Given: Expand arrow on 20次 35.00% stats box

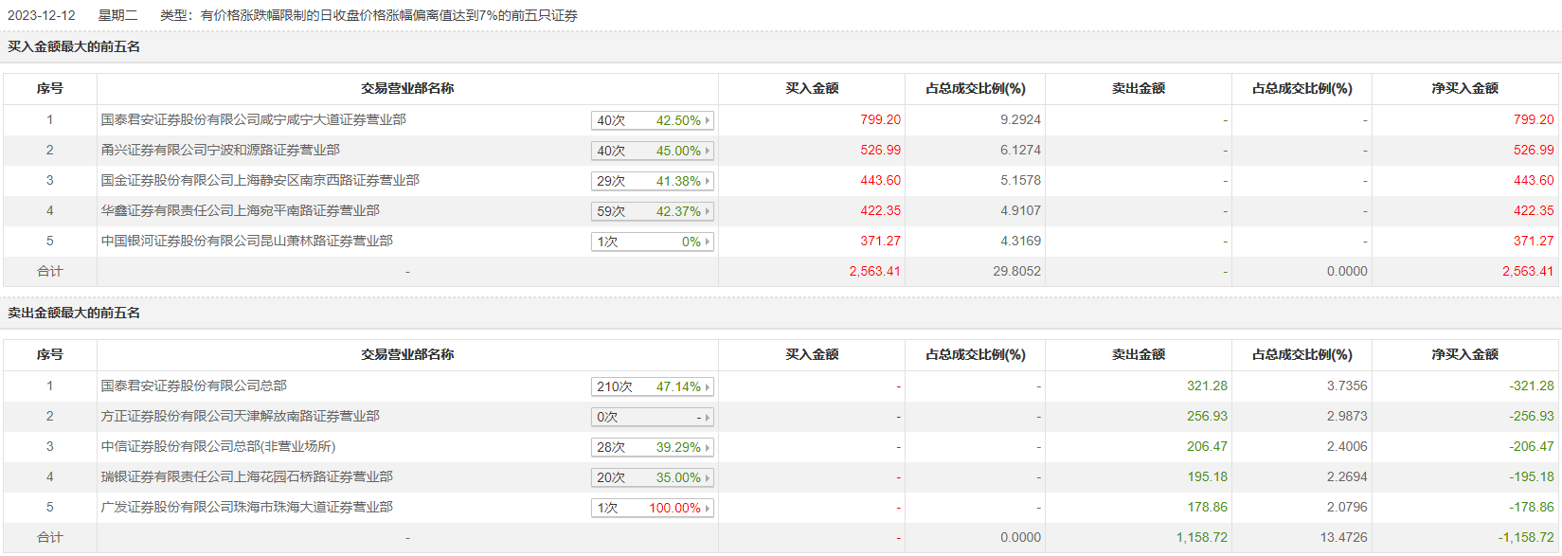Looking at the screenshot, I should [708, 477].
